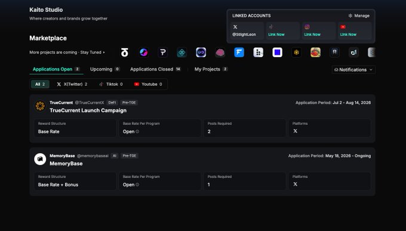406x231 pixels.
Task: Open the red painted-art project icon
Action: (x=315, y=52)
